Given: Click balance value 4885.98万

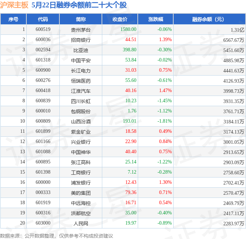Looking at the screenshot, I should pos(234,60).
